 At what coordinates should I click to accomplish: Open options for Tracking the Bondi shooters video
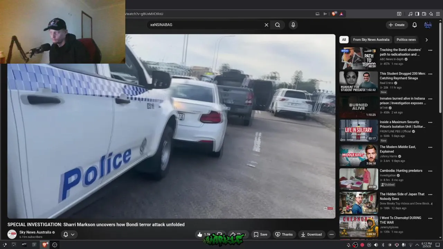(430, 50)
